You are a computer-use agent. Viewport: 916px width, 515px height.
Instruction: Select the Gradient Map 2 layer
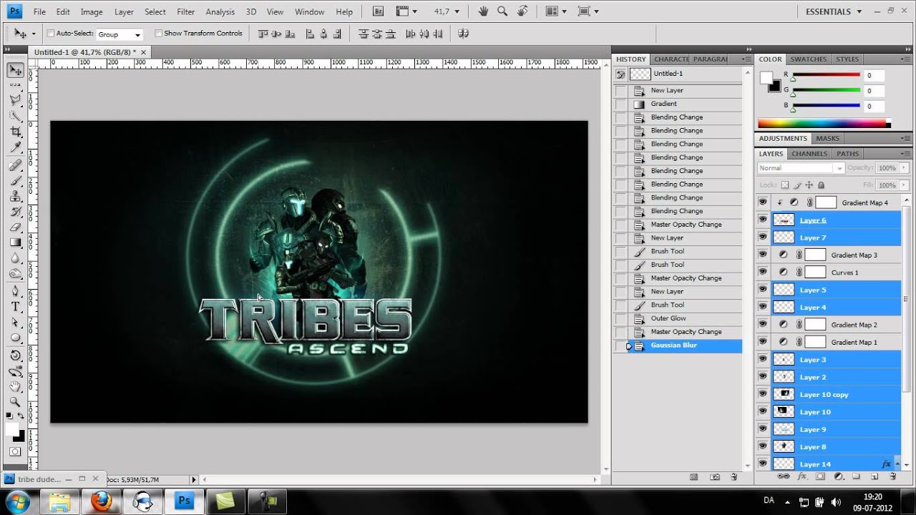click(x=836, y=325)
